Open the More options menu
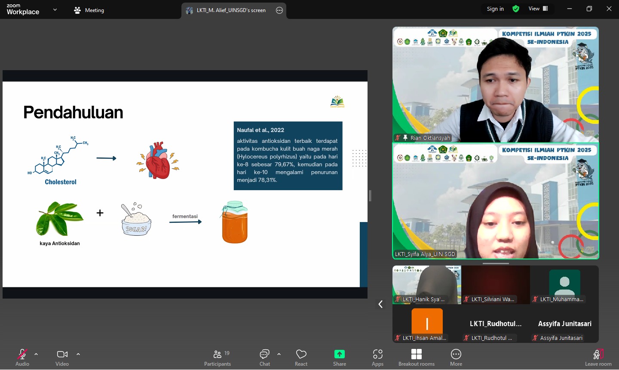The height and width of the screenshot is (370, 619). tap(456, 357)
